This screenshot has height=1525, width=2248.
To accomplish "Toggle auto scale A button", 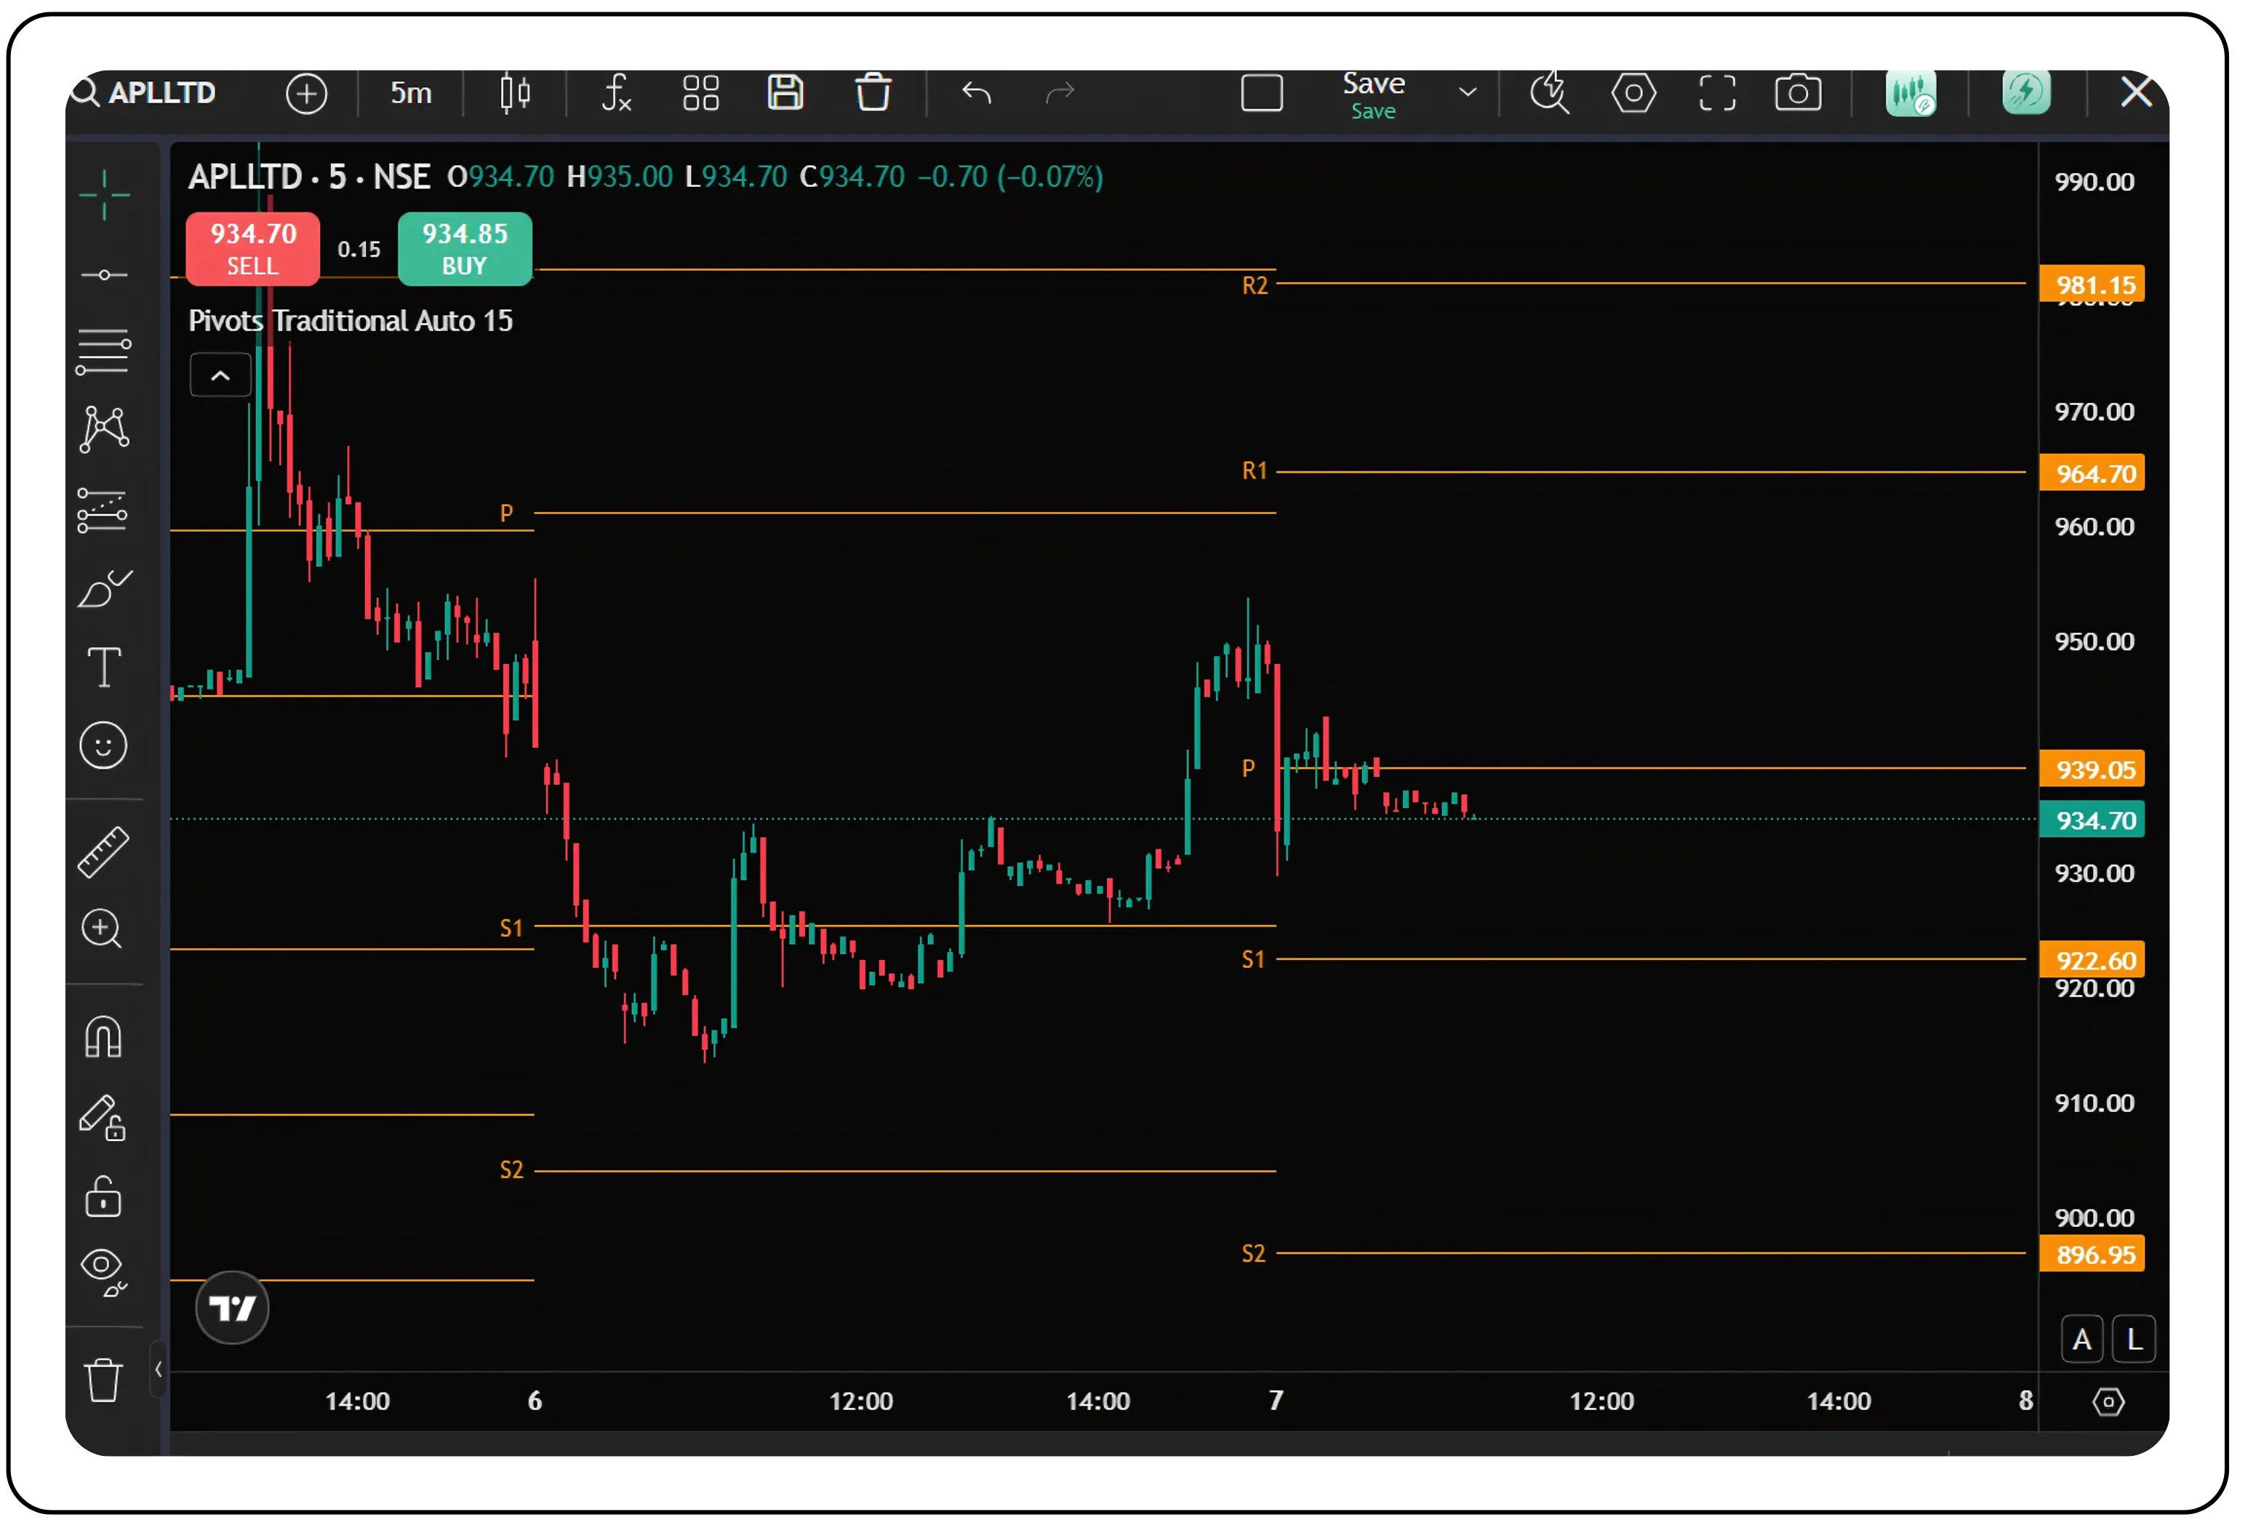I will point(2081,1340).
